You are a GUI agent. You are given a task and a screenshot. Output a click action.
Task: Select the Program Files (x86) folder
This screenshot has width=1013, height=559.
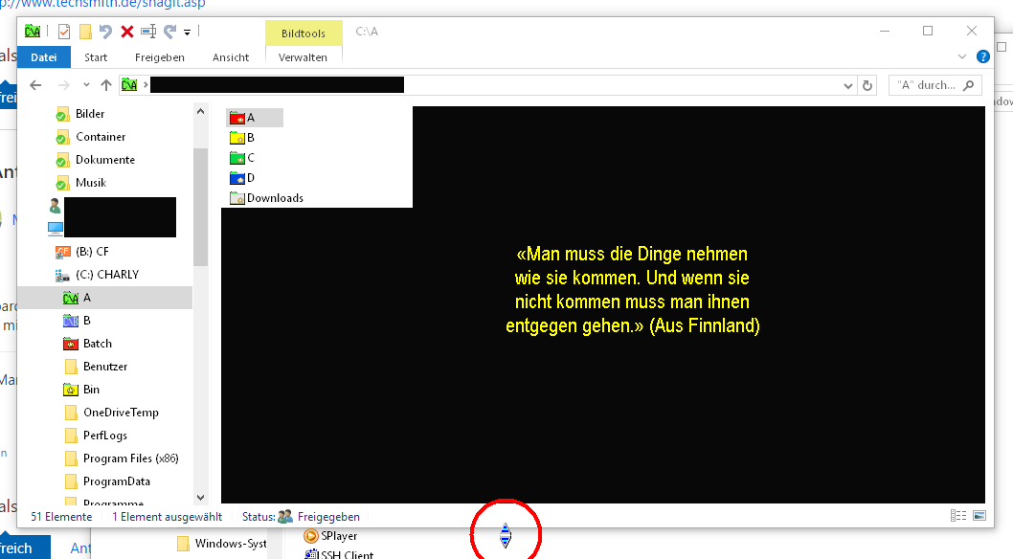[130, 458]
